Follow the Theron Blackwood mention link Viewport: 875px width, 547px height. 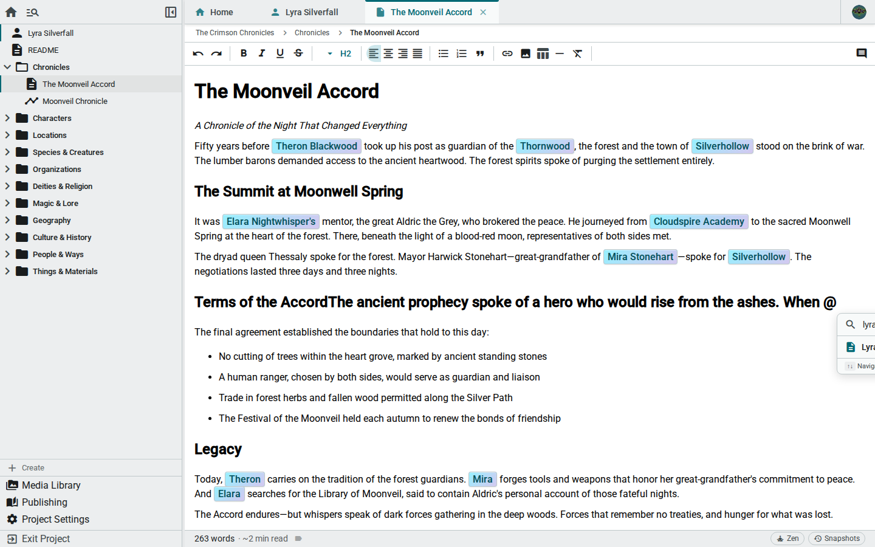pyautogui.click(x=317, y=146)
